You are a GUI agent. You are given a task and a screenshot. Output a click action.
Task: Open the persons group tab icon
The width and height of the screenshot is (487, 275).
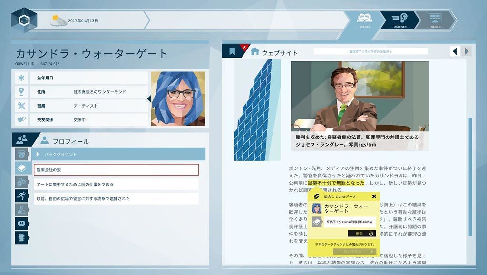tap(21, 140)
